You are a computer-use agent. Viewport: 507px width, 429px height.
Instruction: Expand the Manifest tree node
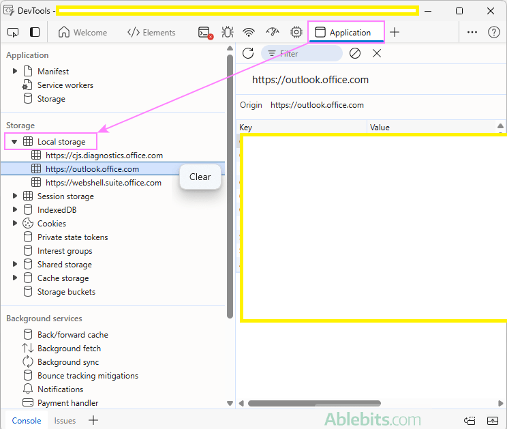click(14, 71)
